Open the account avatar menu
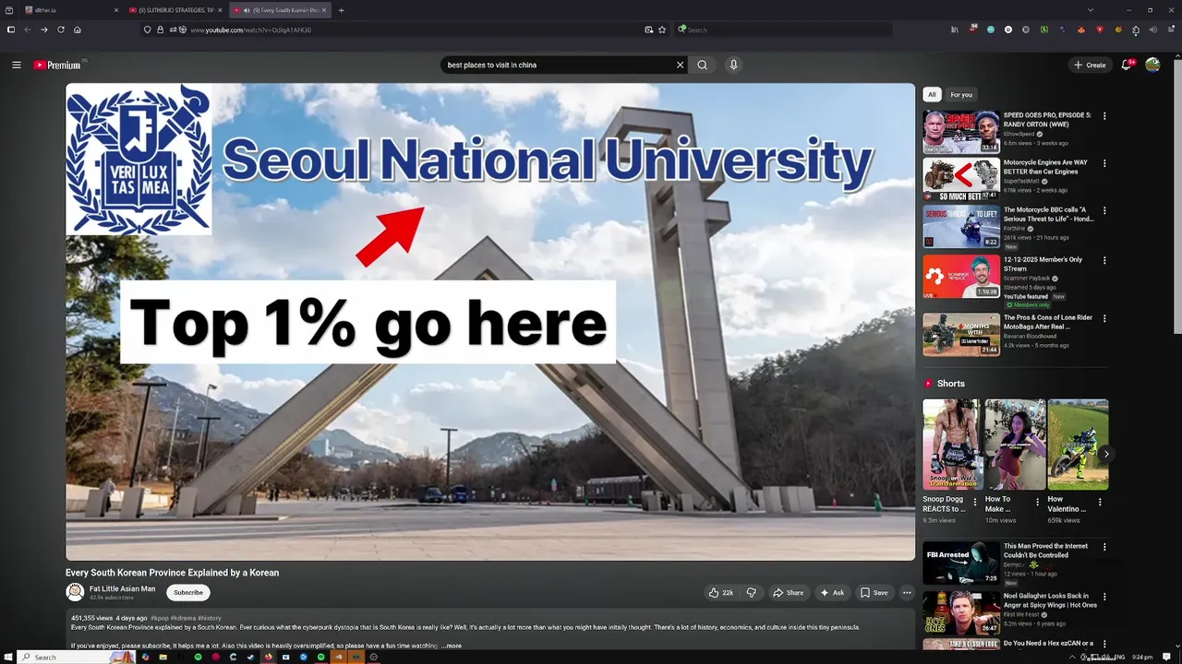The width and height of the screenshot is (1182, 664). pos(1152,65)
